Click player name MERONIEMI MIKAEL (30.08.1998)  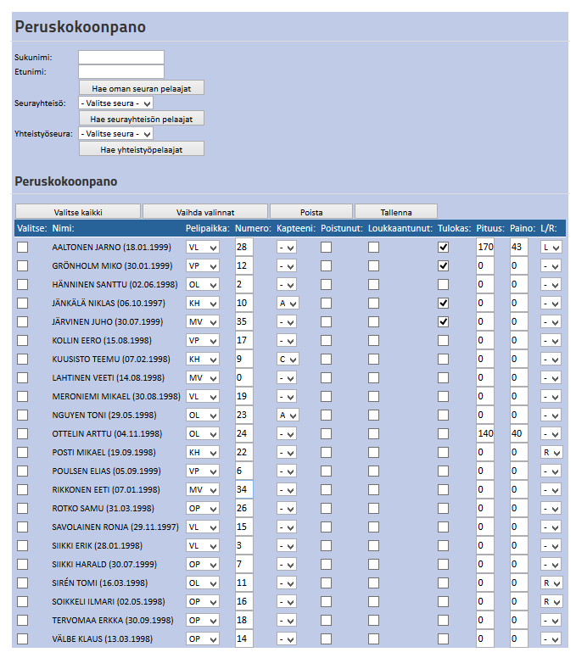click(116, 397)
